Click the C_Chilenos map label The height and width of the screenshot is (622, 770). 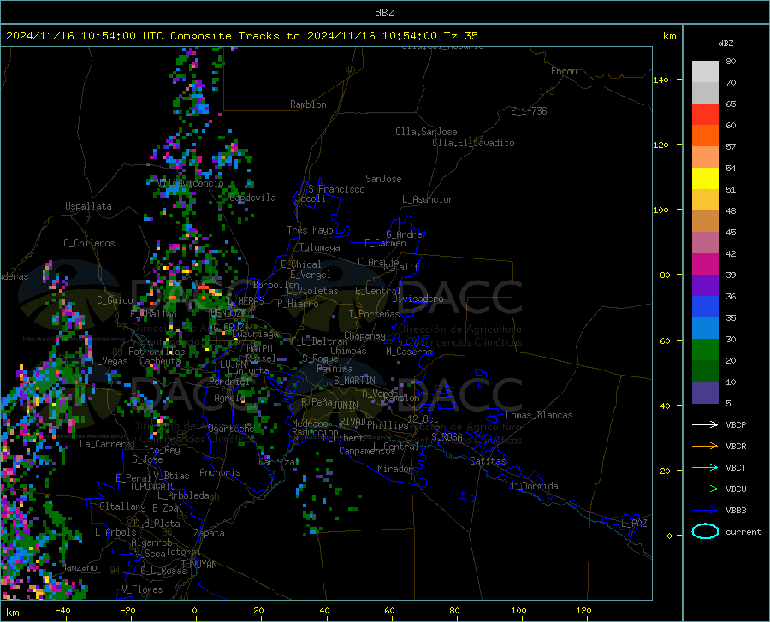click(89, 243)
